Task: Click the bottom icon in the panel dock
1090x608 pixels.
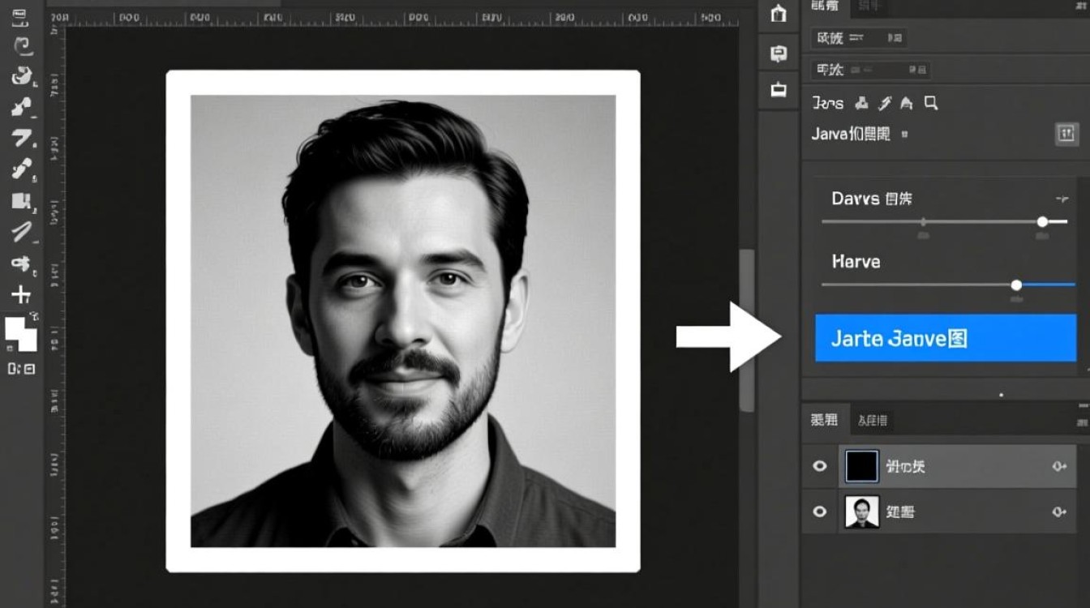Action: [x=779, y=90]
